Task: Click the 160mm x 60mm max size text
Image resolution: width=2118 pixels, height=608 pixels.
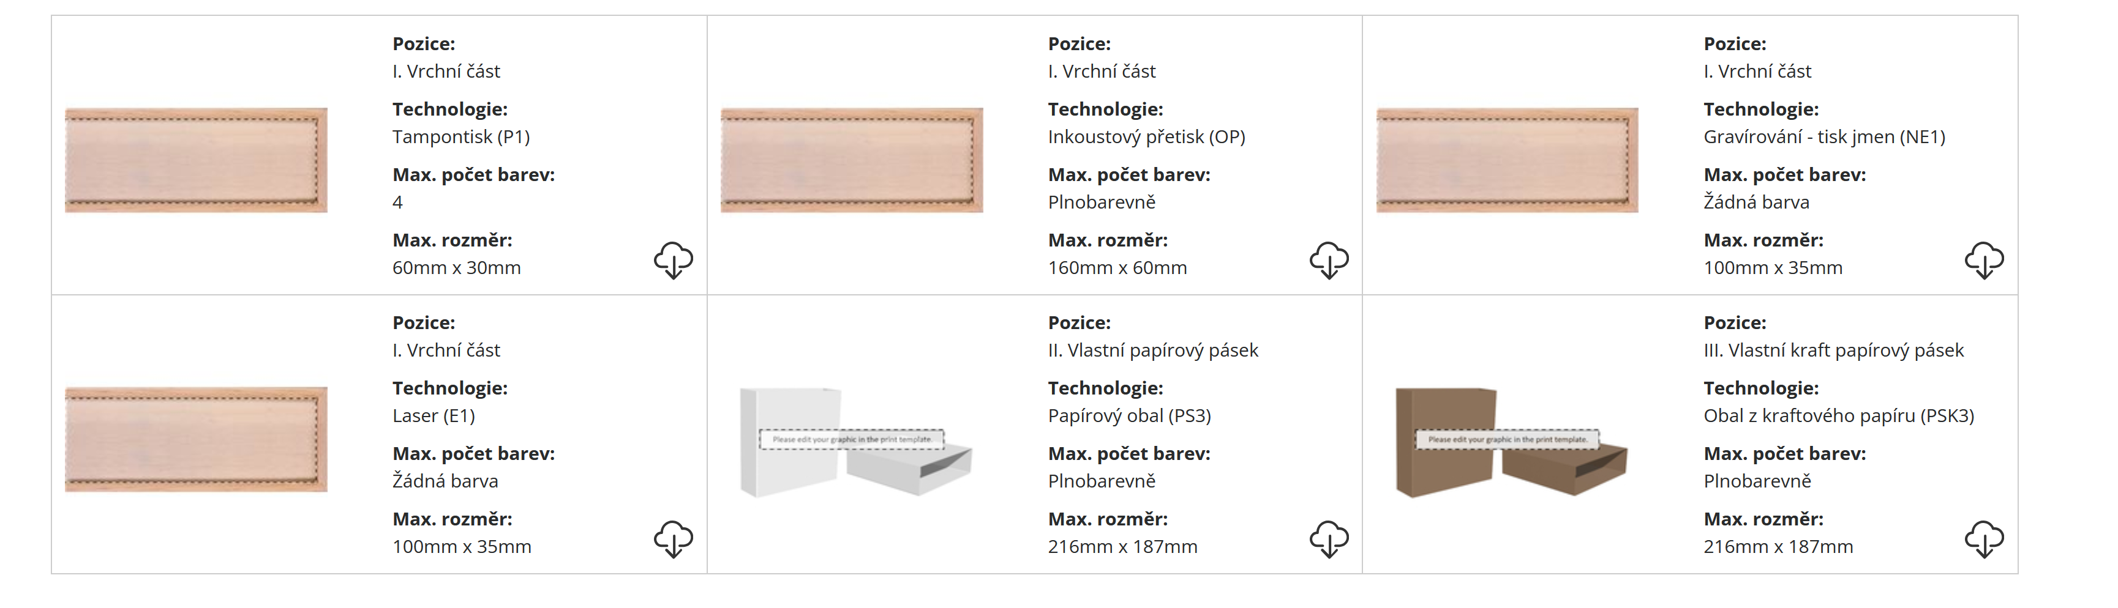Action: [1116, 268]
